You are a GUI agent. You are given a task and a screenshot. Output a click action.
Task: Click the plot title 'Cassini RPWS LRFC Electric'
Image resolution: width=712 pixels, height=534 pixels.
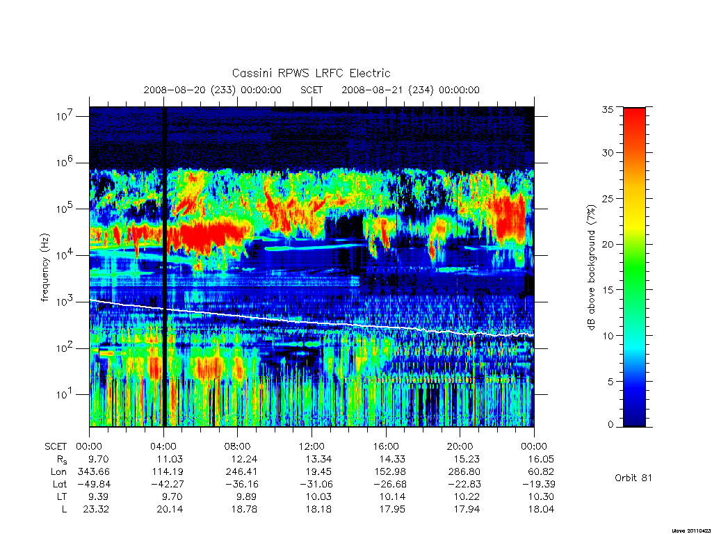click(311, 73)
